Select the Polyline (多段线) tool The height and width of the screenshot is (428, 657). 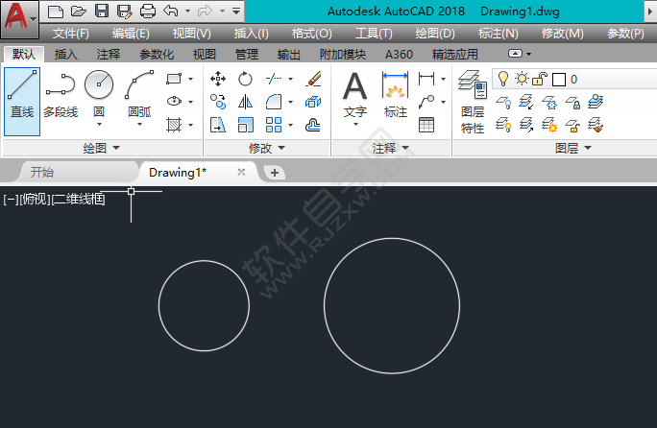[61, 94]
